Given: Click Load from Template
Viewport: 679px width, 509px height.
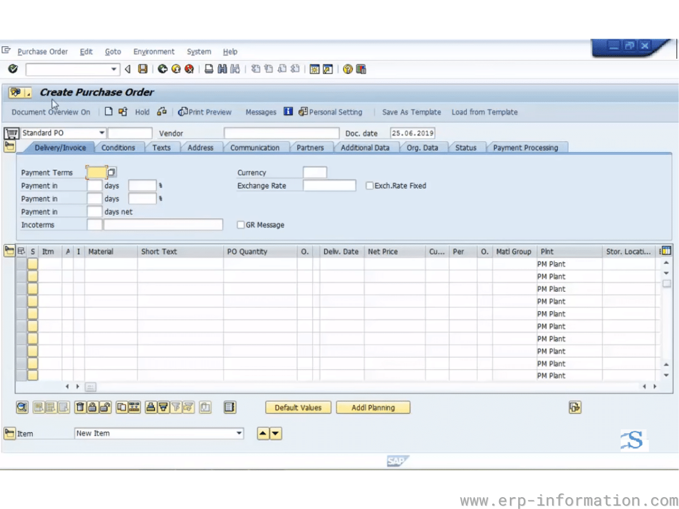Looking at the screenshot, I should tap(484, 112).
